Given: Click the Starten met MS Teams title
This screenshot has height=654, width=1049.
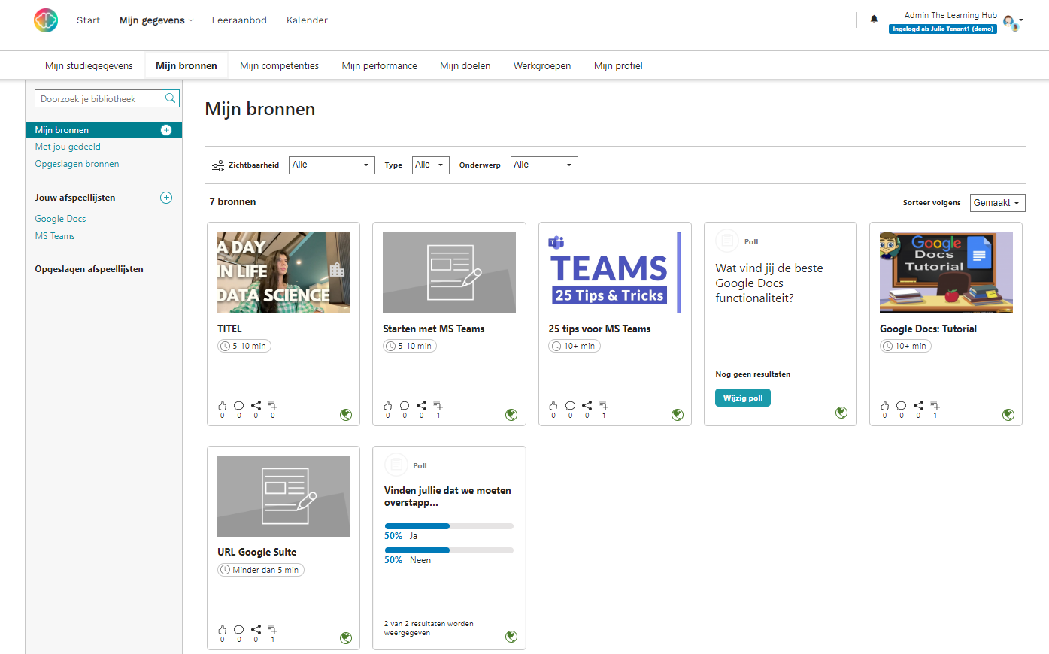Looking at the screenshot, I should click(x=433, y=329).
